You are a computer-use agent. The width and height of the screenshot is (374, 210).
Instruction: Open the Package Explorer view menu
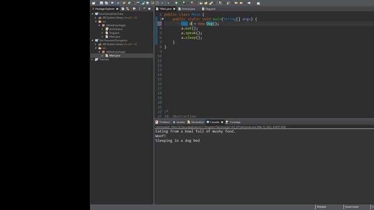pyautogui.click(x=140, y=9)
